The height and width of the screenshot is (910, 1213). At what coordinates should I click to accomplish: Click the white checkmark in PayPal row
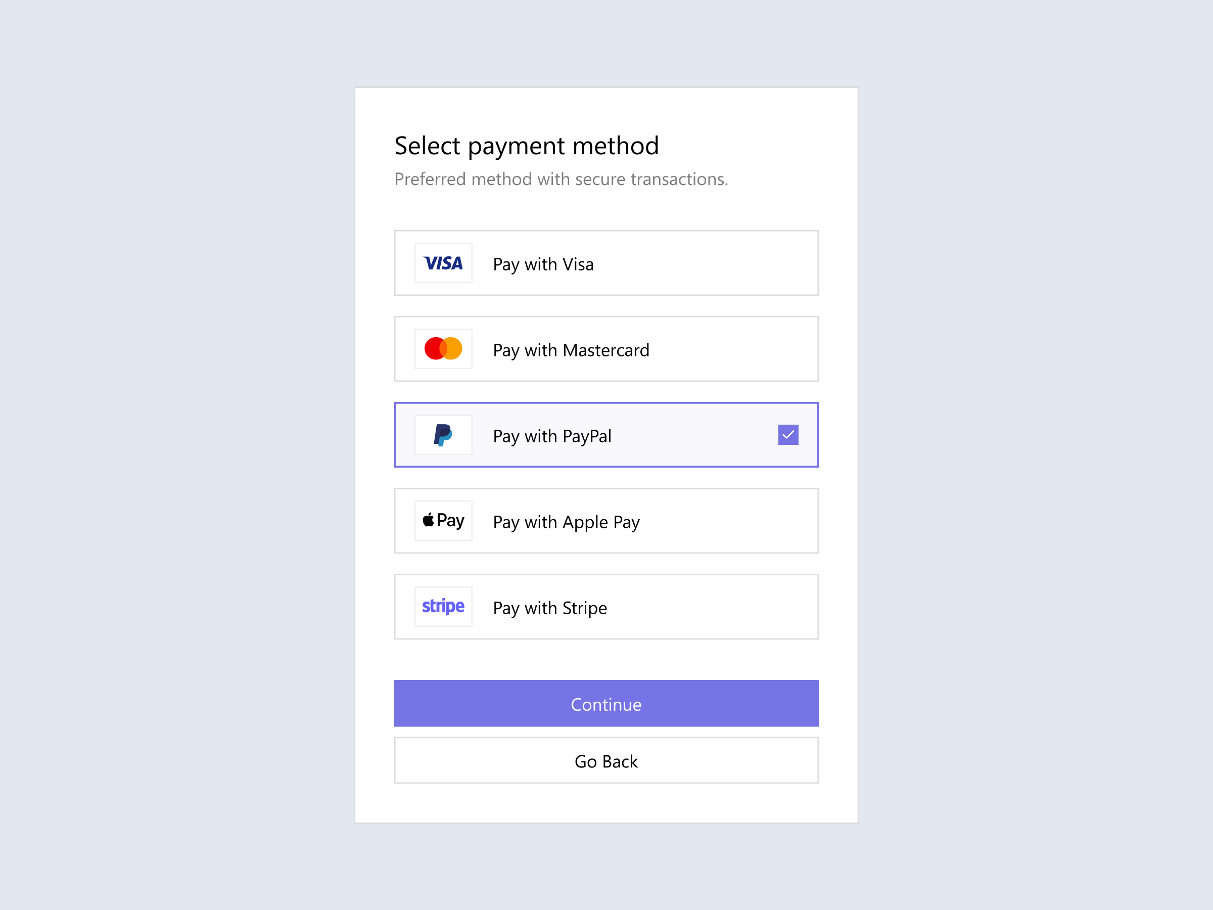tap(788, 434)
